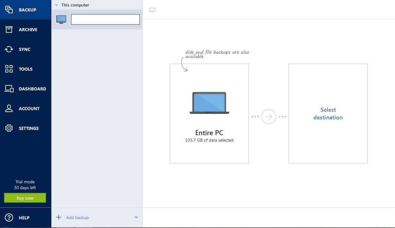
Task: Click the Tools four-squares icon
Action: click(x=9, y=69)
